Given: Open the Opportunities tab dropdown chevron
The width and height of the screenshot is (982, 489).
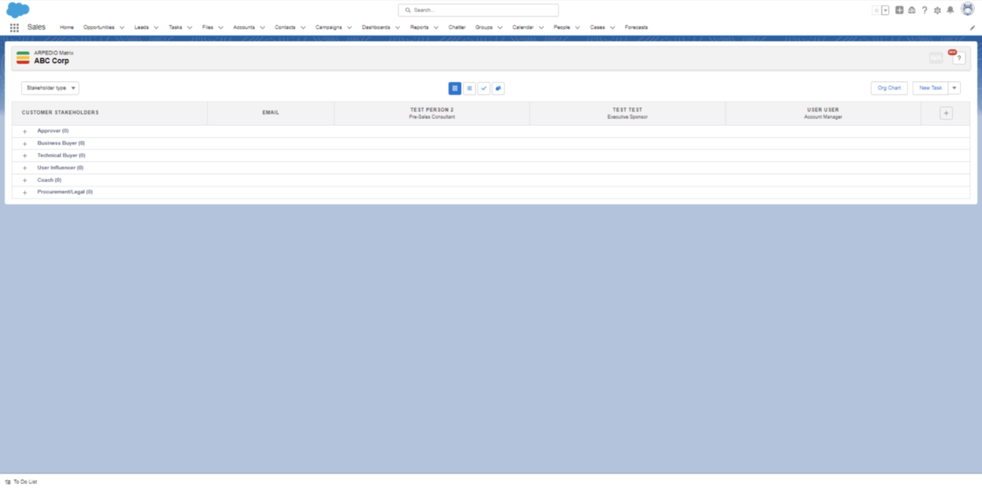Looking at the screenshot, I should (x=122, y=28).
